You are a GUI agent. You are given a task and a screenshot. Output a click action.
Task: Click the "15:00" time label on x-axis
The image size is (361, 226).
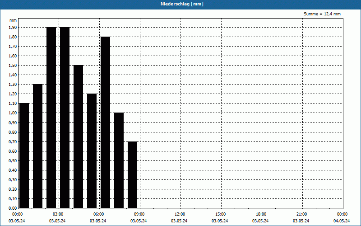220,214
